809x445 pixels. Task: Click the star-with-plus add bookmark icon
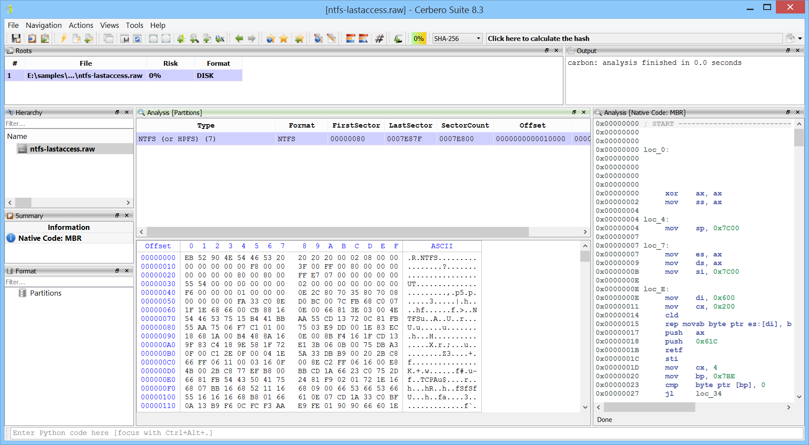(x=299, y=38)
